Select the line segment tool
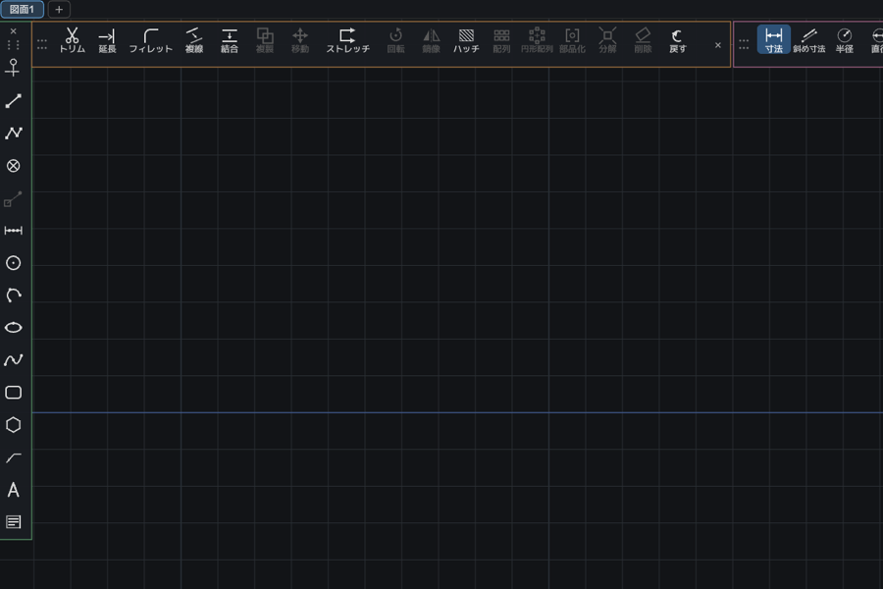This screenshot has width=883, height=589. [x=13, y=101]
